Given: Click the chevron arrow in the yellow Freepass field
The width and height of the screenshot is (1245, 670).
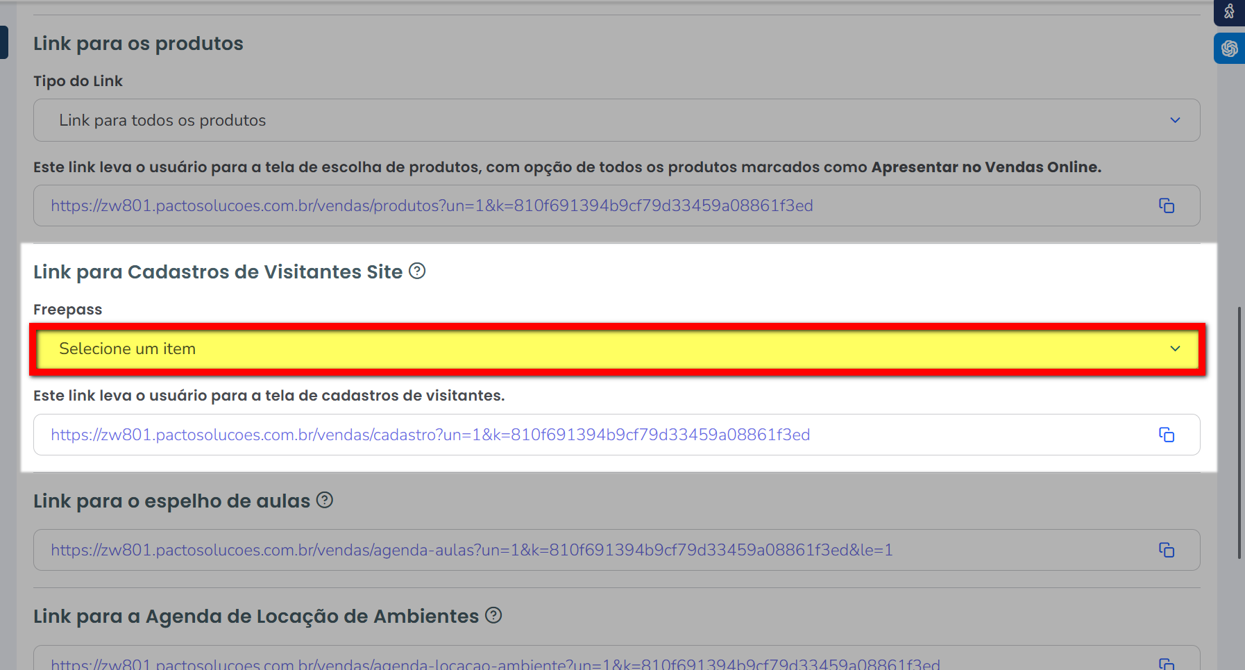Looking at the screenshot, I should click(1175, 349).
